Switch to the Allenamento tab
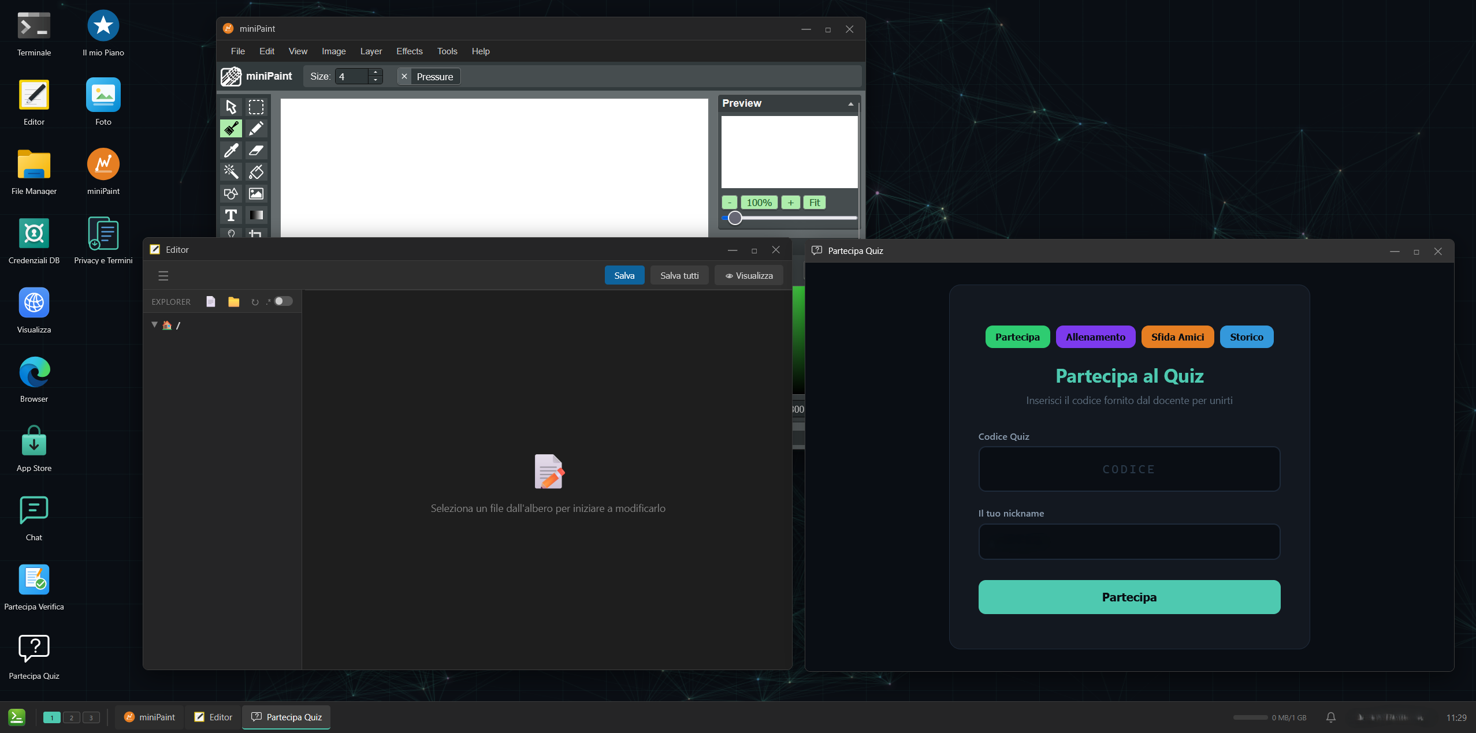The image size is (1476, 733). tap(1095, 336)
